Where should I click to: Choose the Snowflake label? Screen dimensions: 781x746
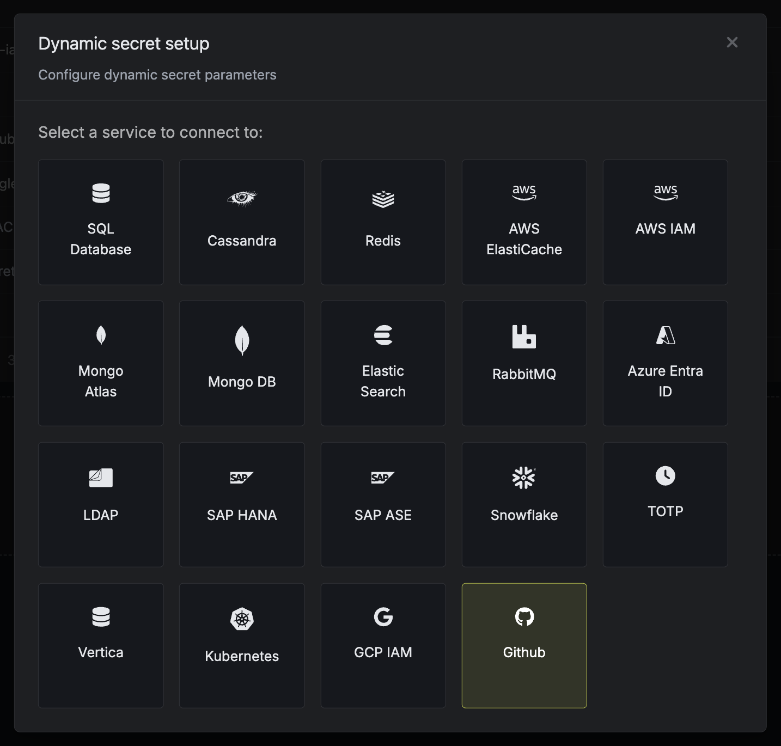pos(524,515)
